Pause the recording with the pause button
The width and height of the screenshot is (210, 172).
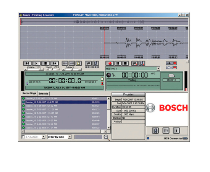tap(118, 63)
